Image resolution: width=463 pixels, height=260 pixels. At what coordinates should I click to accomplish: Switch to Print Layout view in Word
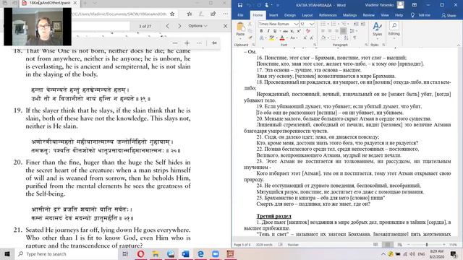388,245
